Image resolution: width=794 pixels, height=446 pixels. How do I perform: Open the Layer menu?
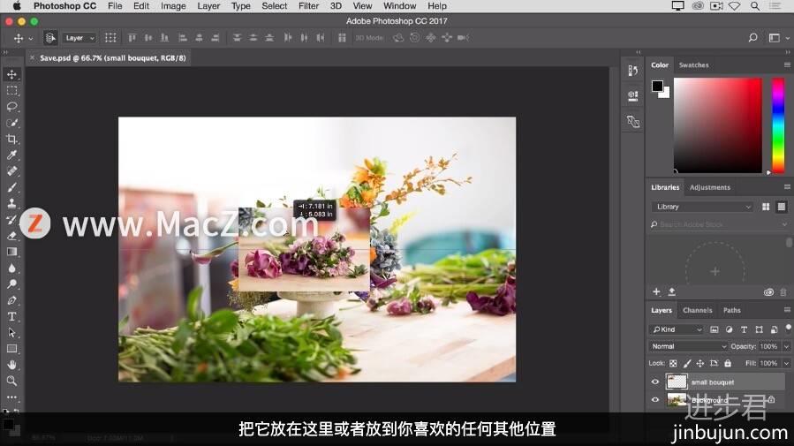(208, 6)
